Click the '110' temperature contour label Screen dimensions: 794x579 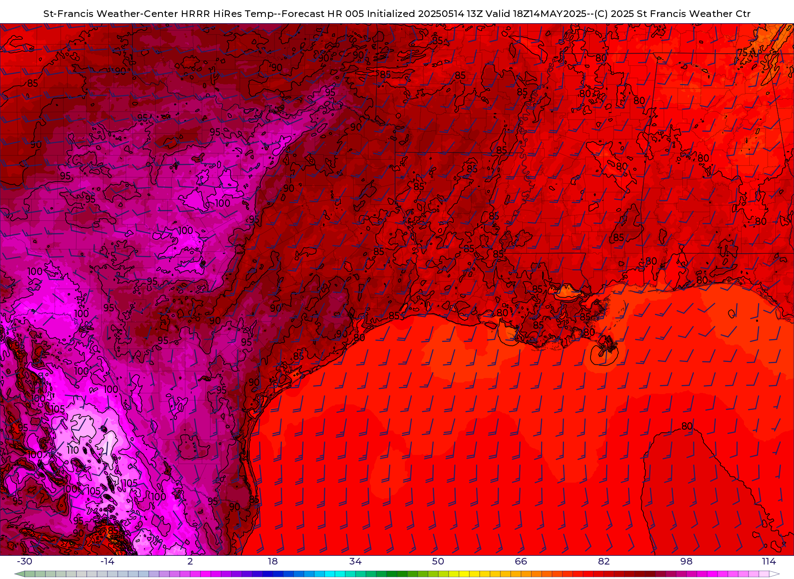click(73, 450)
